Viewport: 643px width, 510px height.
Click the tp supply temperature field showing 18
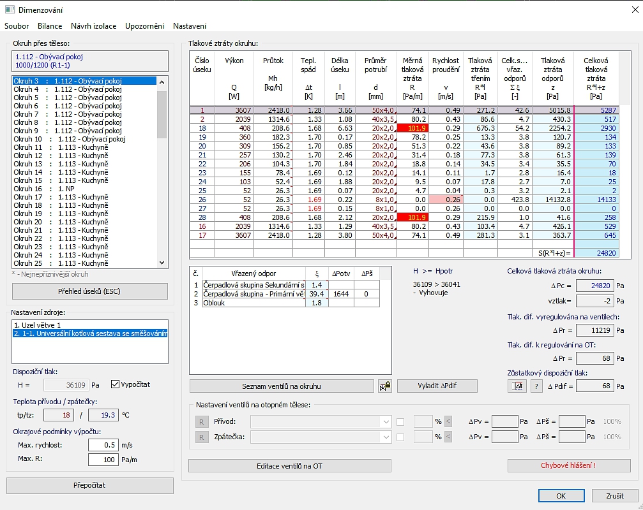(59, 415)
